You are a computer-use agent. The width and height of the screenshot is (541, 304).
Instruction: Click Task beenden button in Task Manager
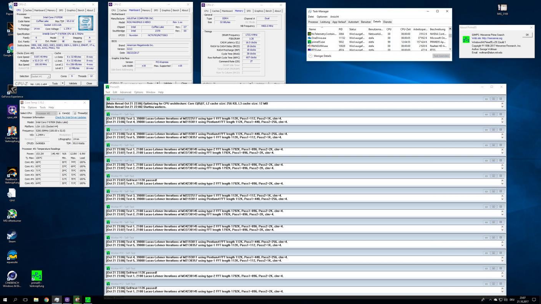pos(441,56)
